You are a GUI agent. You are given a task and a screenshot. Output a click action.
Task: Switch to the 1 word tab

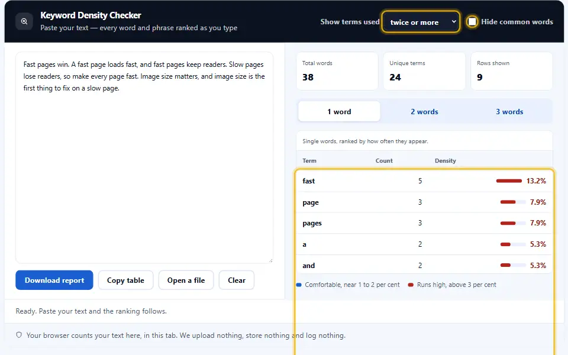point(339,112)
